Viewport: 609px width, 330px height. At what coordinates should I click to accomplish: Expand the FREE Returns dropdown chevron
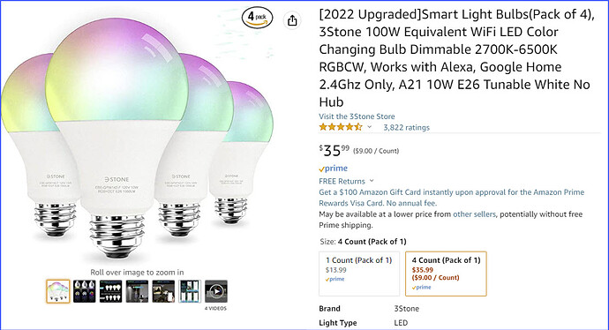(x=372, y=181)
